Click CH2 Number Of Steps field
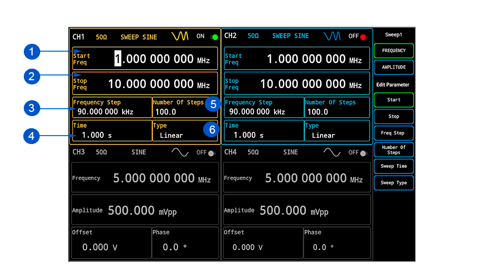 [x=337, y=108]
